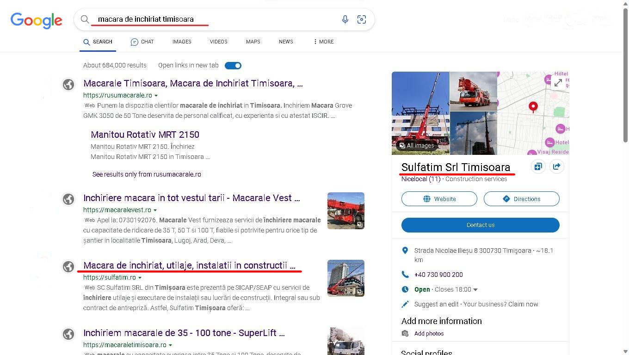Switch to the IMAGES tab
Image resolution: width=629 pixels, height=355 pixels.
pyautogui.click(x=182, y=42)
